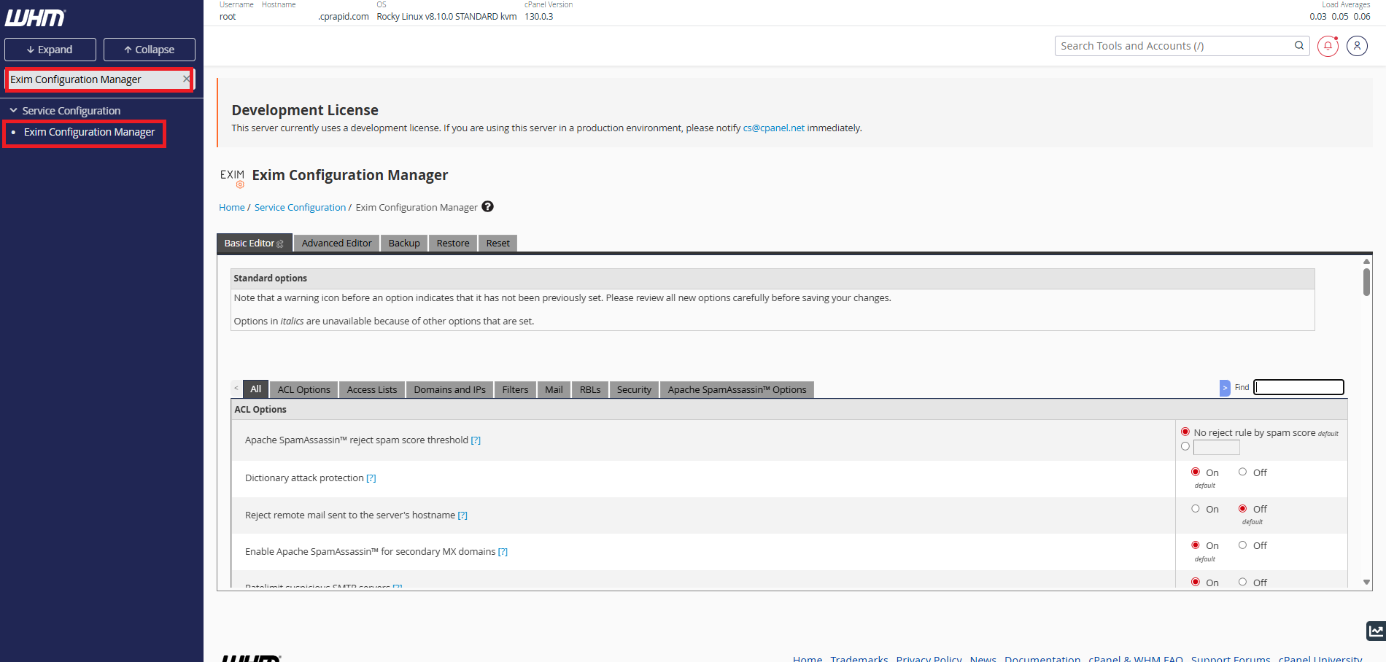
Task: Select the custom spam score threshold radio
Action: tap(1185, 446)
